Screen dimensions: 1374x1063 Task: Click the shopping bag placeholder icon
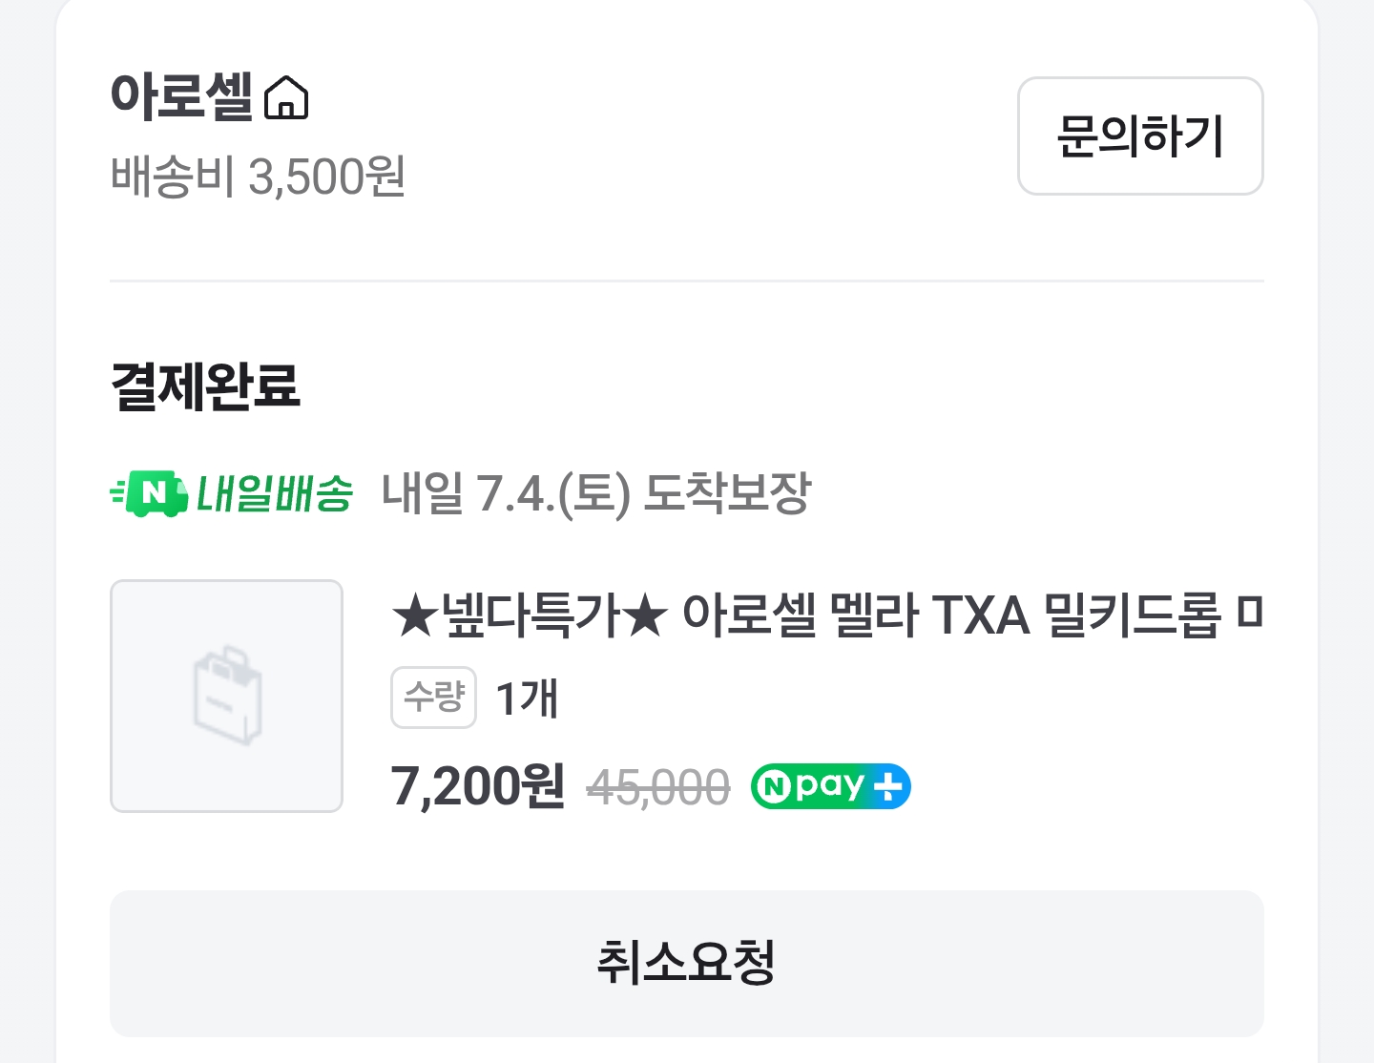tap(227, 696)
